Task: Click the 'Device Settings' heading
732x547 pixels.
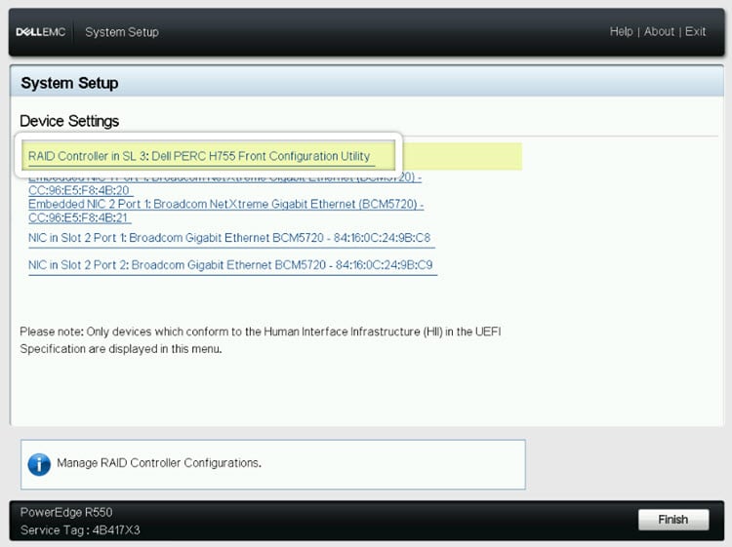Action: [69, 121]
